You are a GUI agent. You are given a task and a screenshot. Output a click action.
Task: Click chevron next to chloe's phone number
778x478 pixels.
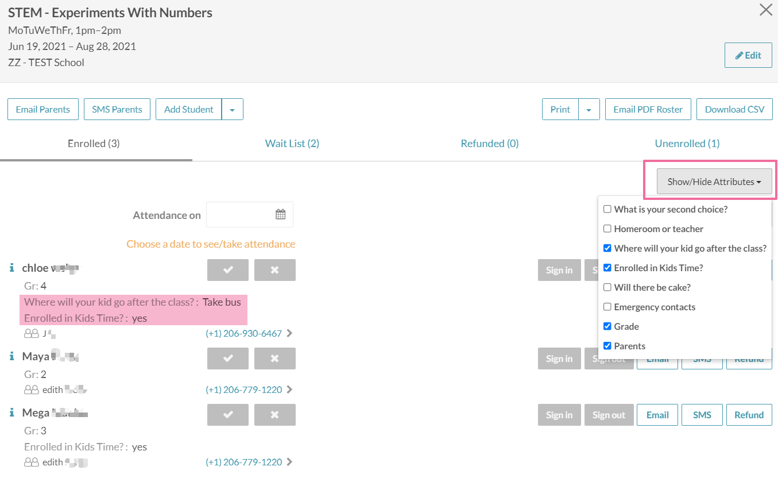click(289, 333)
